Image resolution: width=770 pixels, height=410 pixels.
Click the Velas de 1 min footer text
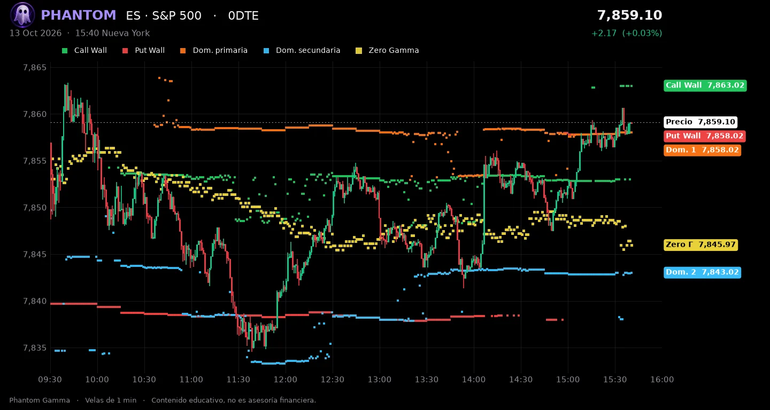[x=111, y=400]
